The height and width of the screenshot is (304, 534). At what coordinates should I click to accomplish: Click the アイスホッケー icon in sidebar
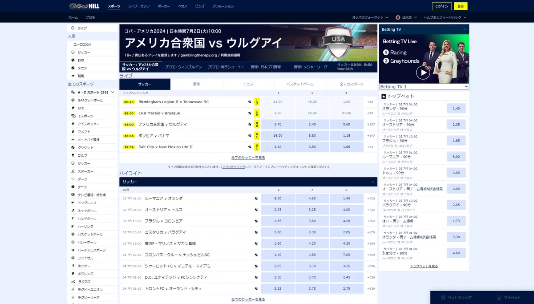(73, 124)
